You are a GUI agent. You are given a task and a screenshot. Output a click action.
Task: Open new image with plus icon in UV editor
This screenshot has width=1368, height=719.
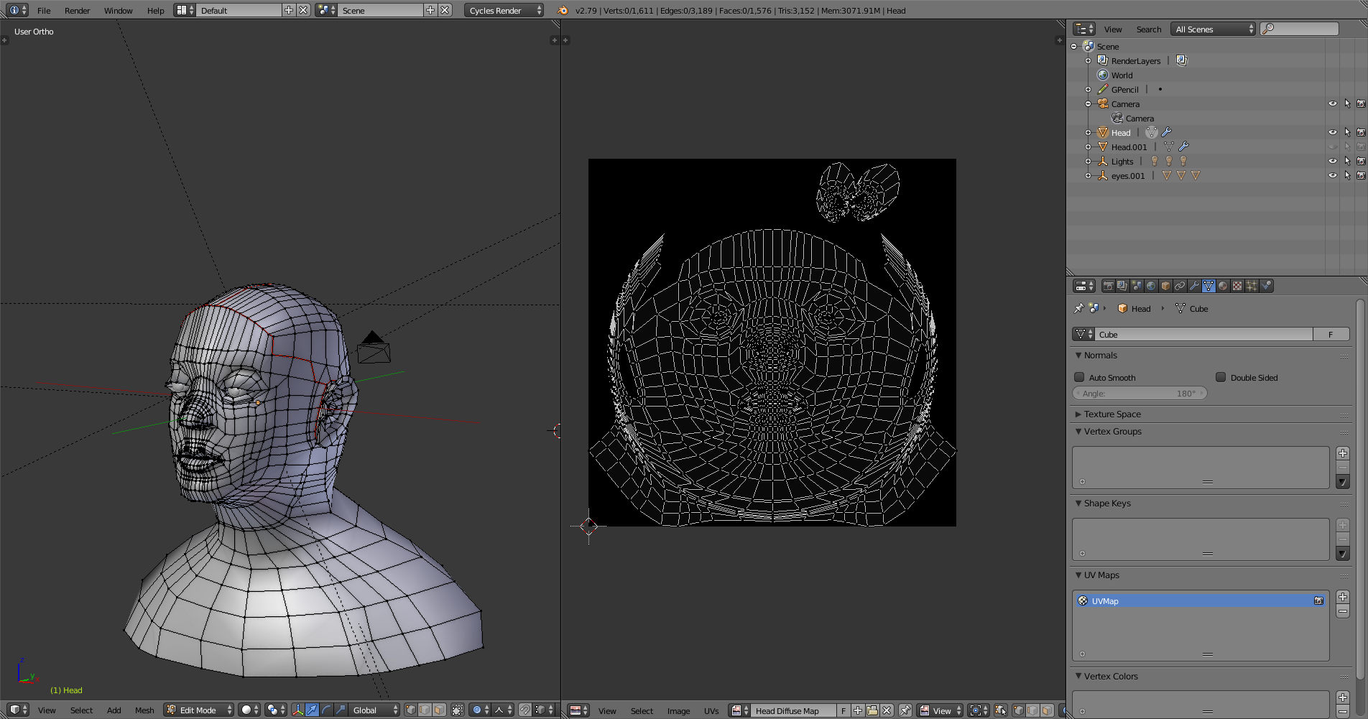[x=858, y=710]
